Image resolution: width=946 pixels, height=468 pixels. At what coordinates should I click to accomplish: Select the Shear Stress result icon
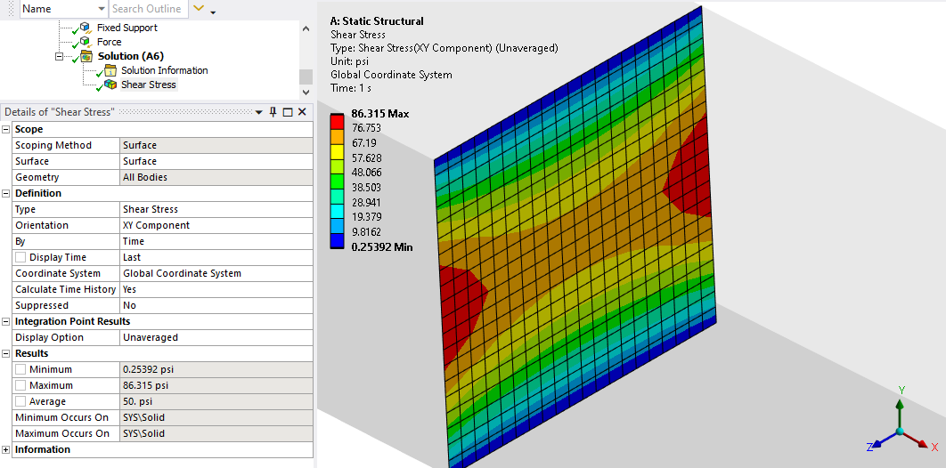click(x=110, y=85)
